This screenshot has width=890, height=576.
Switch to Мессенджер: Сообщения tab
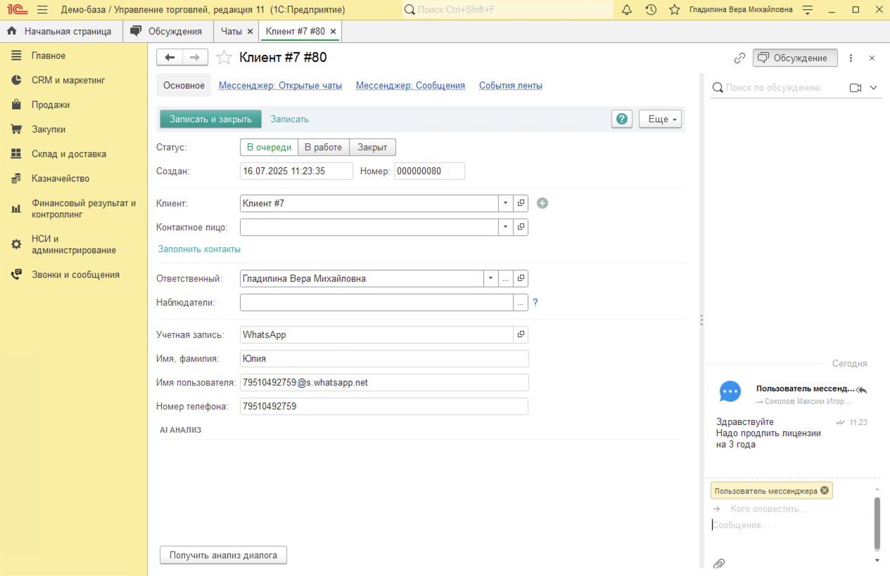coord(410,86)
